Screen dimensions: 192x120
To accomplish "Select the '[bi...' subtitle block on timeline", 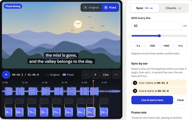I will click(104, 112).
